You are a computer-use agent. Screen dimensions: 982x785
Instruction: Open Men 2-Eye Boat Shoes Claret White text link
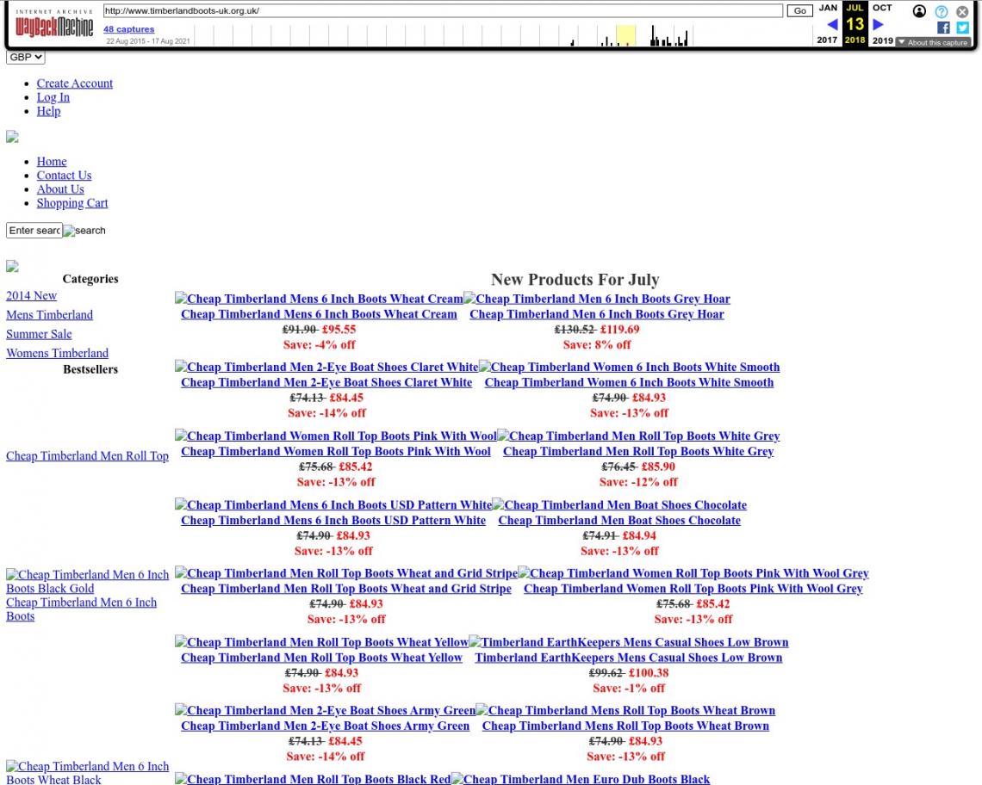click(326, 382)
